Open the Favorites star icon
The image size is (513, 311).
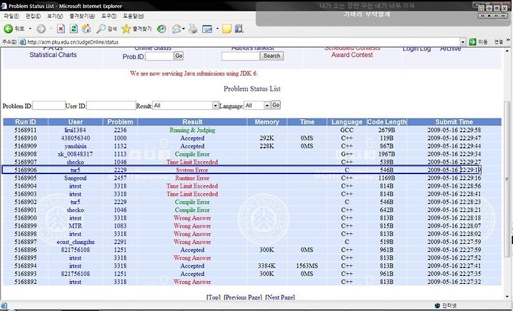(126, 29)
